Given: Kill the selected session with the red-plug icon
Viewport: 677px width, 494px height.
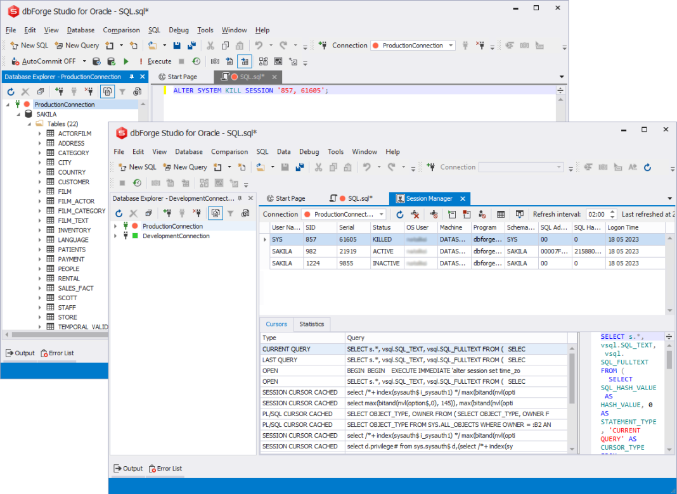Looking at the screenshot, I should 415,214.
